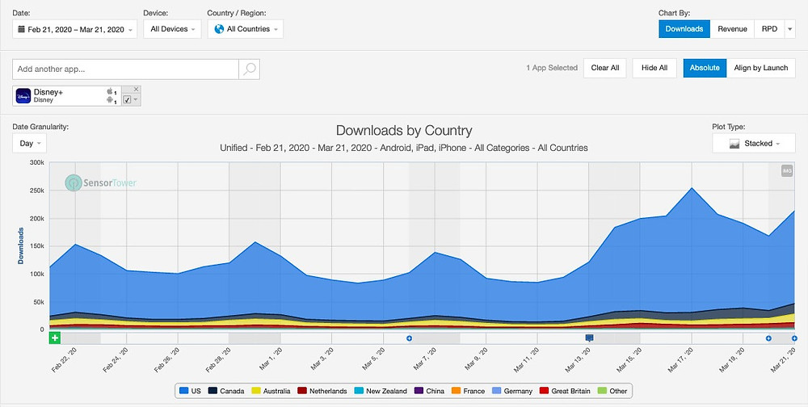The image size is (808, 407).
Task: Click Clear All button
Action: [605, 68]
